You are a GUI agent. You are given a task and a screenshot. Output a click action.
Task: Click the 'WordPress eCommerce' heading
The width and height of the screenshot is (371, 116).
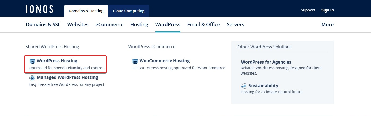pos(152,47)
